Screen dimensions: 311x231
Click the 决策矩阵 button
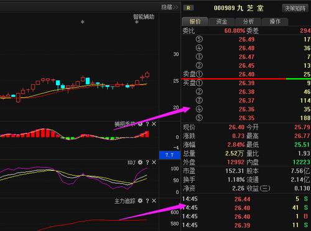coord(295,9)
